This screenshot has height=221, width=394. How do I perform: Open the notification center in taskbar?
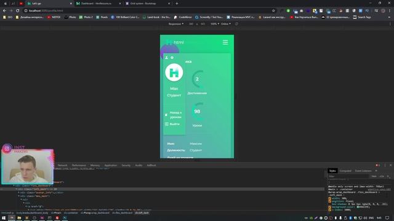pos(387,218)
